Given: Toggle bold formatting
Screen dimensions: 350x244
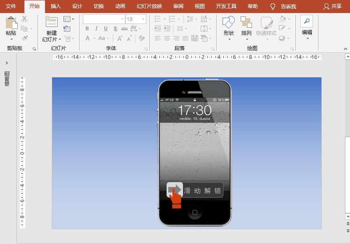Looking at the screenshot, I should [x=87, y=29].
